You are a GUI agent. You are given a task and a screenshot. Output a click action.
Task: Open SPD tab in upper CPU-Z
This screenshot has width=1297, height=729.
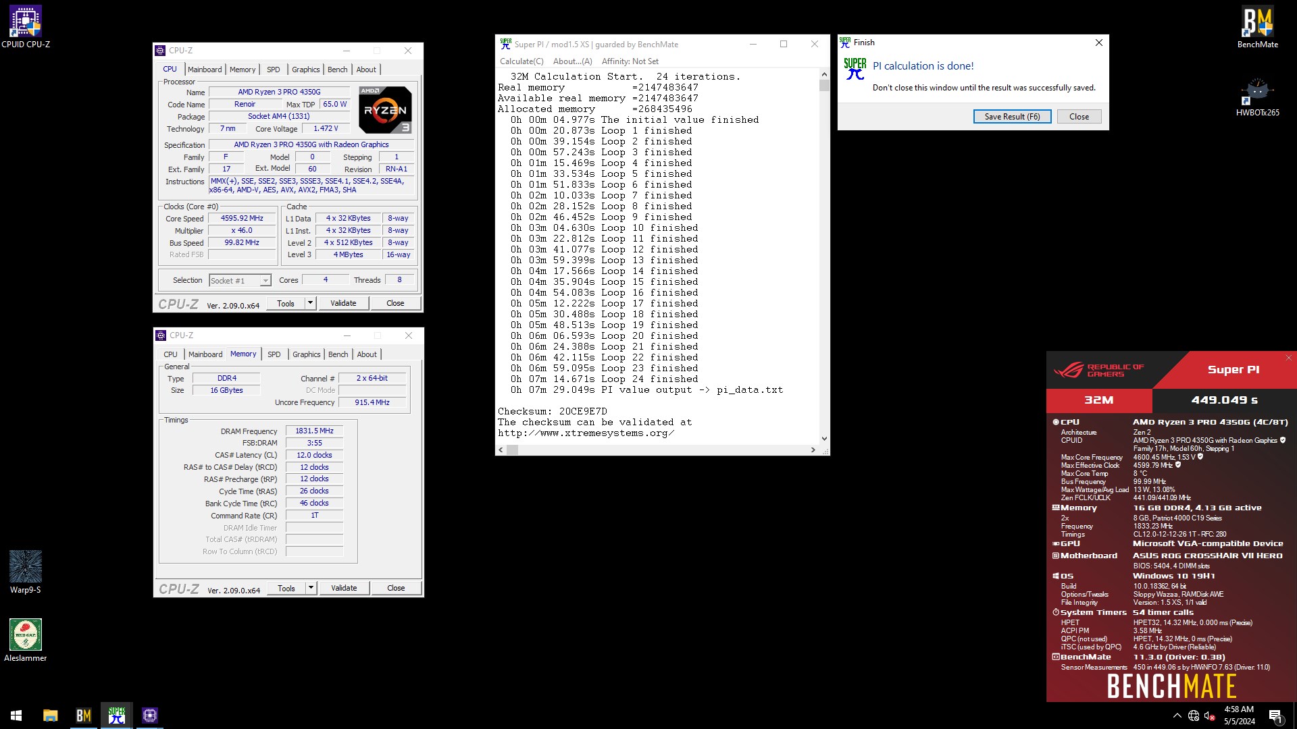click(x=273, y=70)
